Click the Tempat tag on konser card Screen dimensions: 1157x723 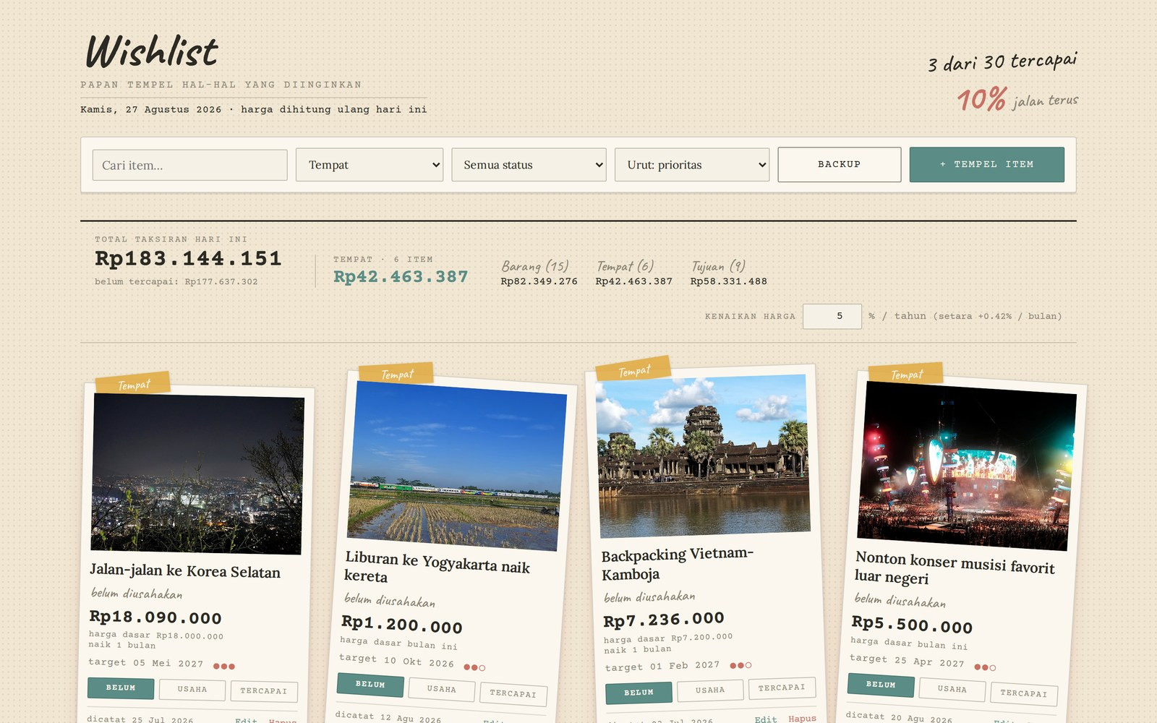click(907, 375)
